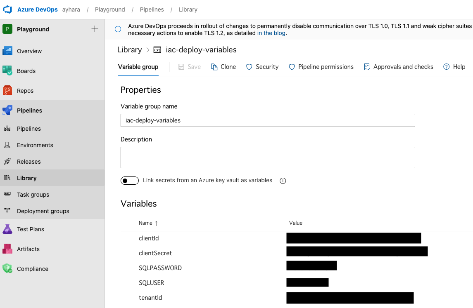Open Pipeline permissions
The height and width of the screenshot is (308, 473).
tap(321, 67)
